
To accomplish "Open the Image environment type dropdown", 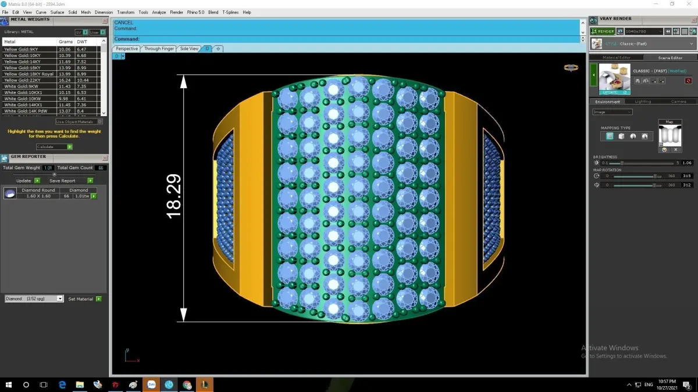I will coord(612,112).
